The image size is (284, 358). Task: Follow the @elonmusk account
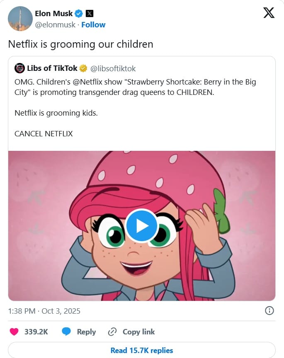93,25
